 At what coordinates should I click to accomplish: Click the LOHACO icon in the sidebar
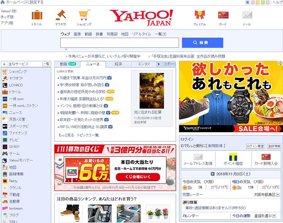[5, 85]
